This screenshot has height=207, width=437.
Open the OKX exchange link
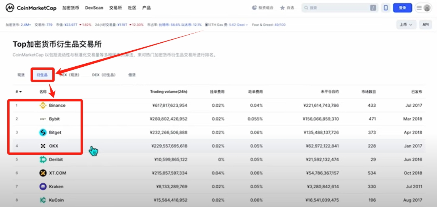coord(53,146)
